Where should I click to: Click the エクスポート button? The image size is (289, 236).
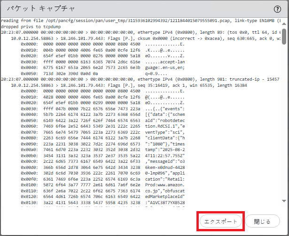(221, 221)
